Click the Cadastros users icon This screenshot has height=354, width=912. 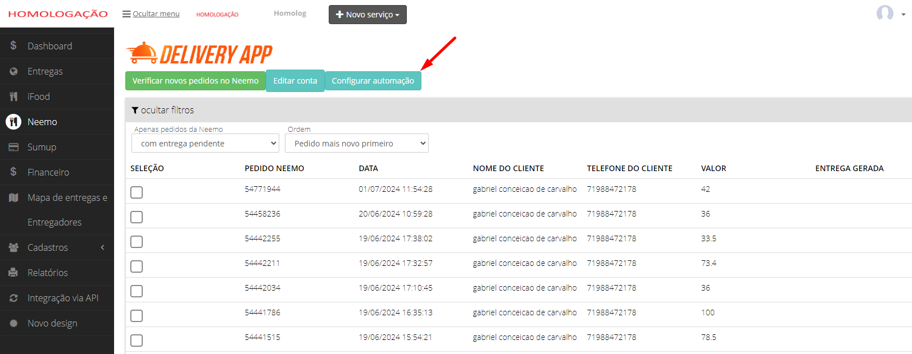pos(13,247)
